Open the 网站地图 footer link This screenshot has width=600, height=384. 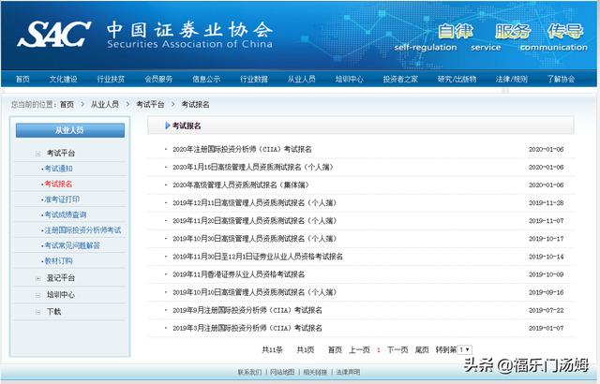click(282, 372)
